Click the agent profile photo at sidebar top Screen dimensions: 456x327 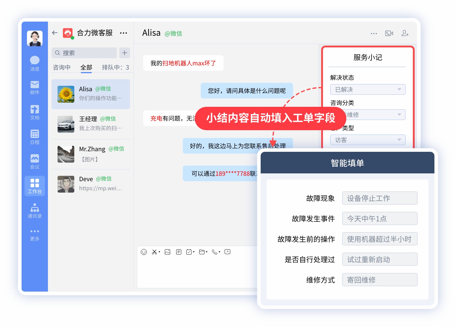pos(34,38)
